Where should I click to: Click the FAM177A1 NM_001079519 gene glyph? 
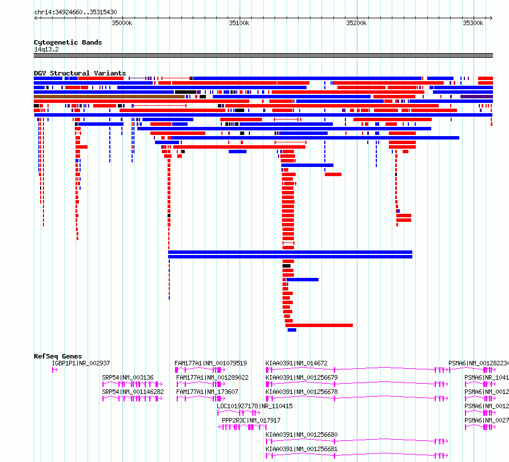(200, 370)
